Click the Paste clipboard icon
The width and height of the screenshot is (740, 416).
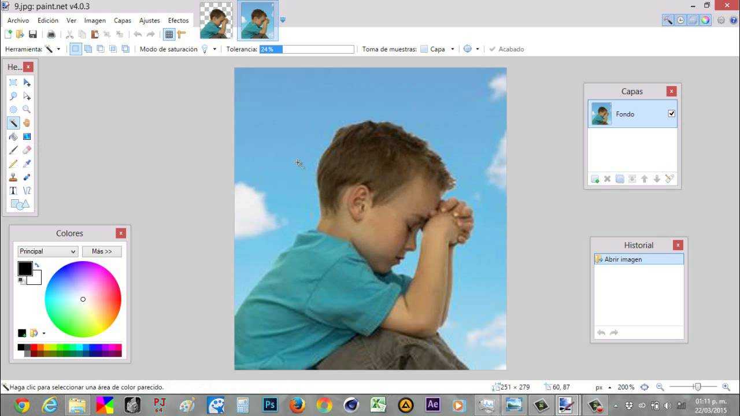(x=95, y=35)
